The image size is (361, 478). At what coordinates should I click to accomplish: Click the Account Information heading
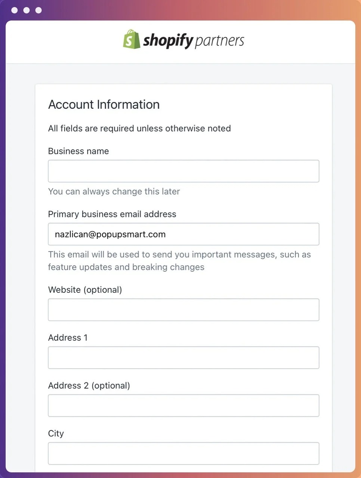pos(104,105)
